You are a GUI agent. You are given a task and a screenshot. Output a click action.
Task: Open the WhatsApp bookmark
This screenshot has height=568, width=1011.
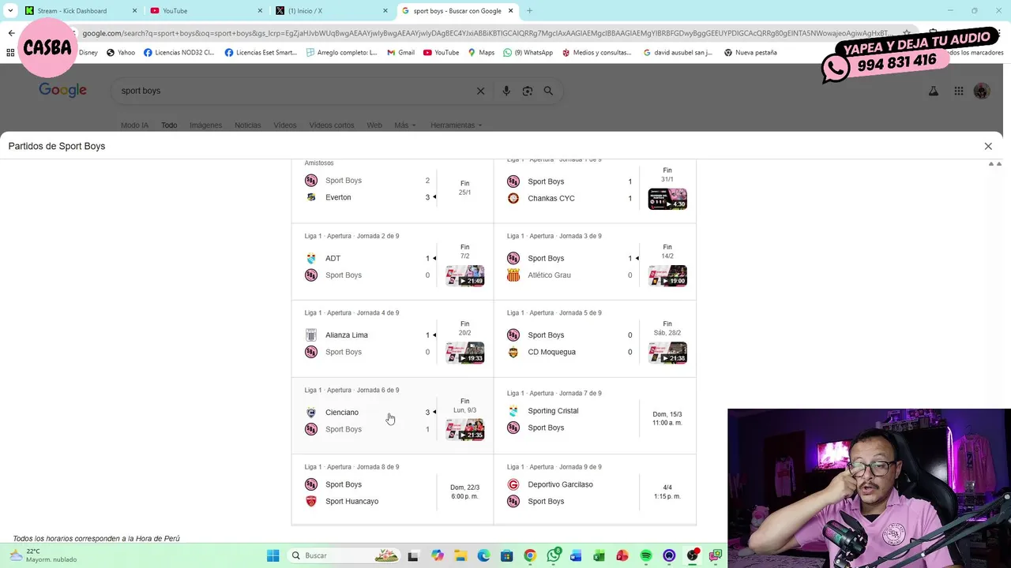coord(528,53)
